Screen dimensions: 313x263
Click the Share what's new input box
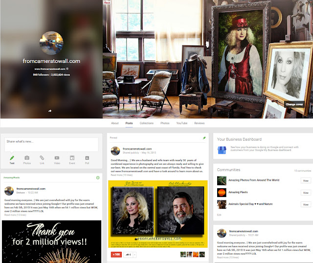click(51, 145)
